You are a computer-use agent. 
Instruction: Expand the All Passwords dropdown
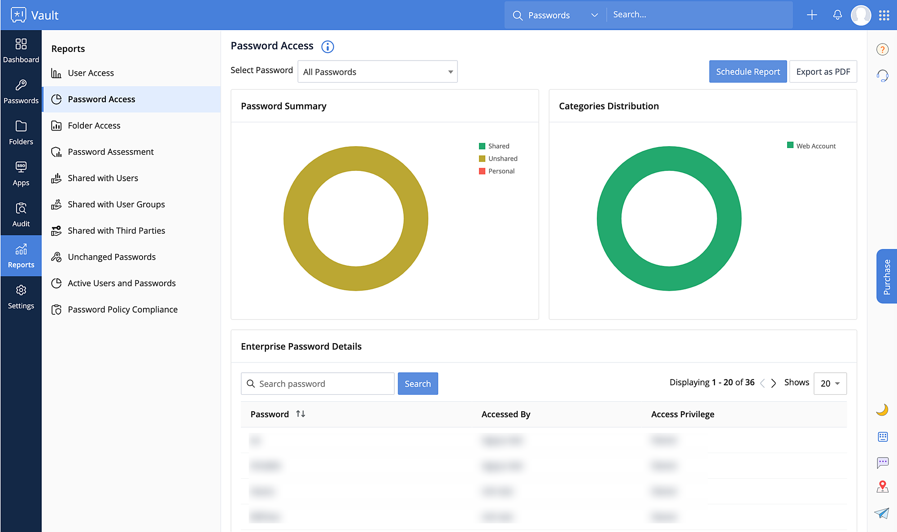[x=377, y=72]
